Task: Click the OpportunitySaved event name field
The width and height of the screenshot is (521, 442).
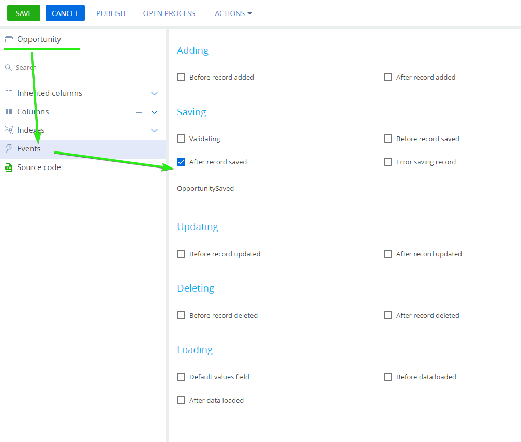Action: point(272,189)
